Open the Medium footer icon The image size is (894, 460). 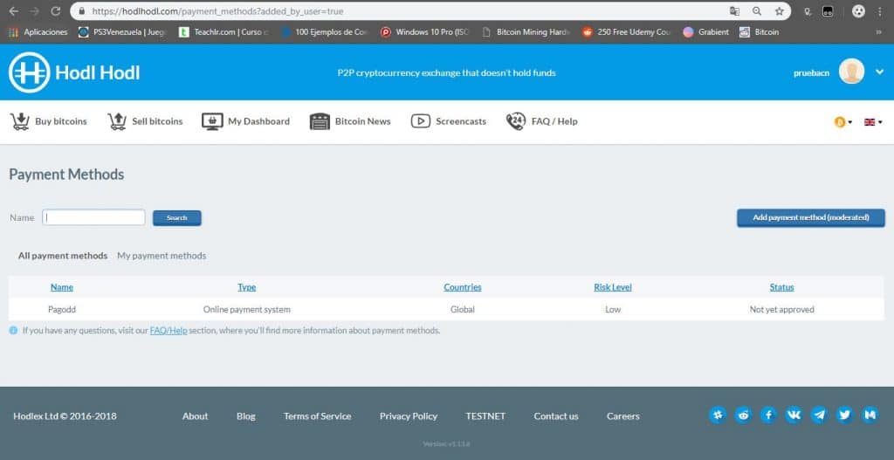click(x=870, y=415)
